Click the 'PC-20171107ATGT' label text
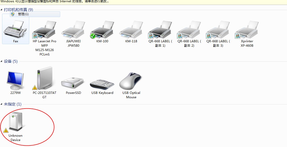 [44, 95]
